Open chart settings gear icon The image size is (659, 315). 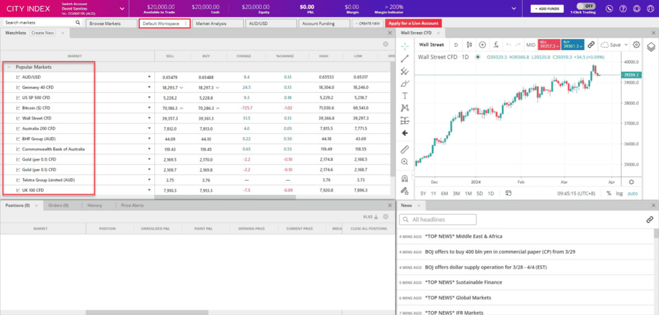click(x=636, y=44)
